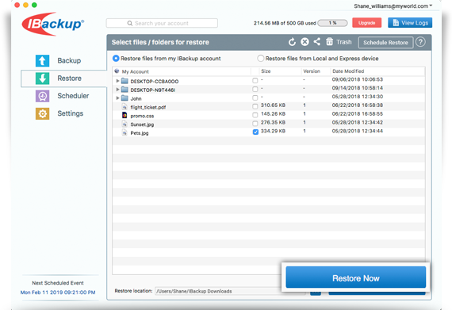Sort by the Date Modified column header
The height and width of the screenshot is (310, 452).
[348, 71]
